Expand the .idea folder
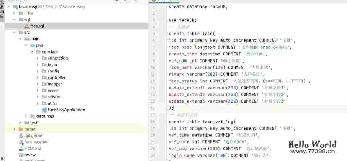Image resolution: width=347 pixels, height=161 pixels. click(14, 13)
